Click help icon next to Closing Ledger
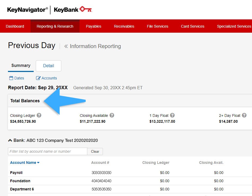 pyautogui.click(x=39, y=115)
